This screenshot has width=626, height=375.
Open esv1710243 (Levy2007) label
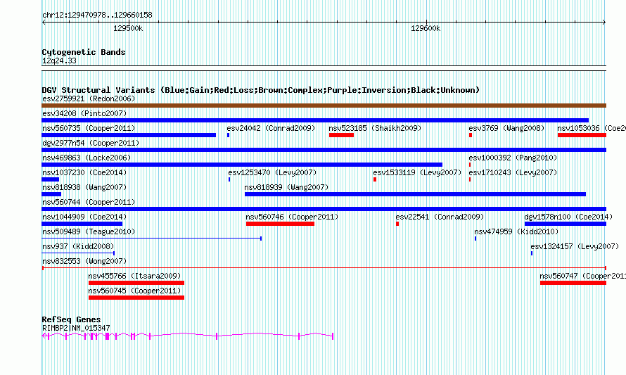[513, 172]
